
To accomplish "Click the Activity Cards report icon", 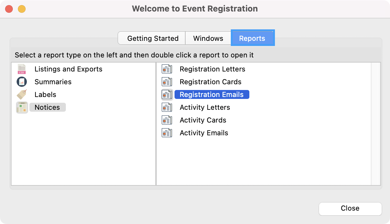I will pyautogui.click(x=167, y=120).
